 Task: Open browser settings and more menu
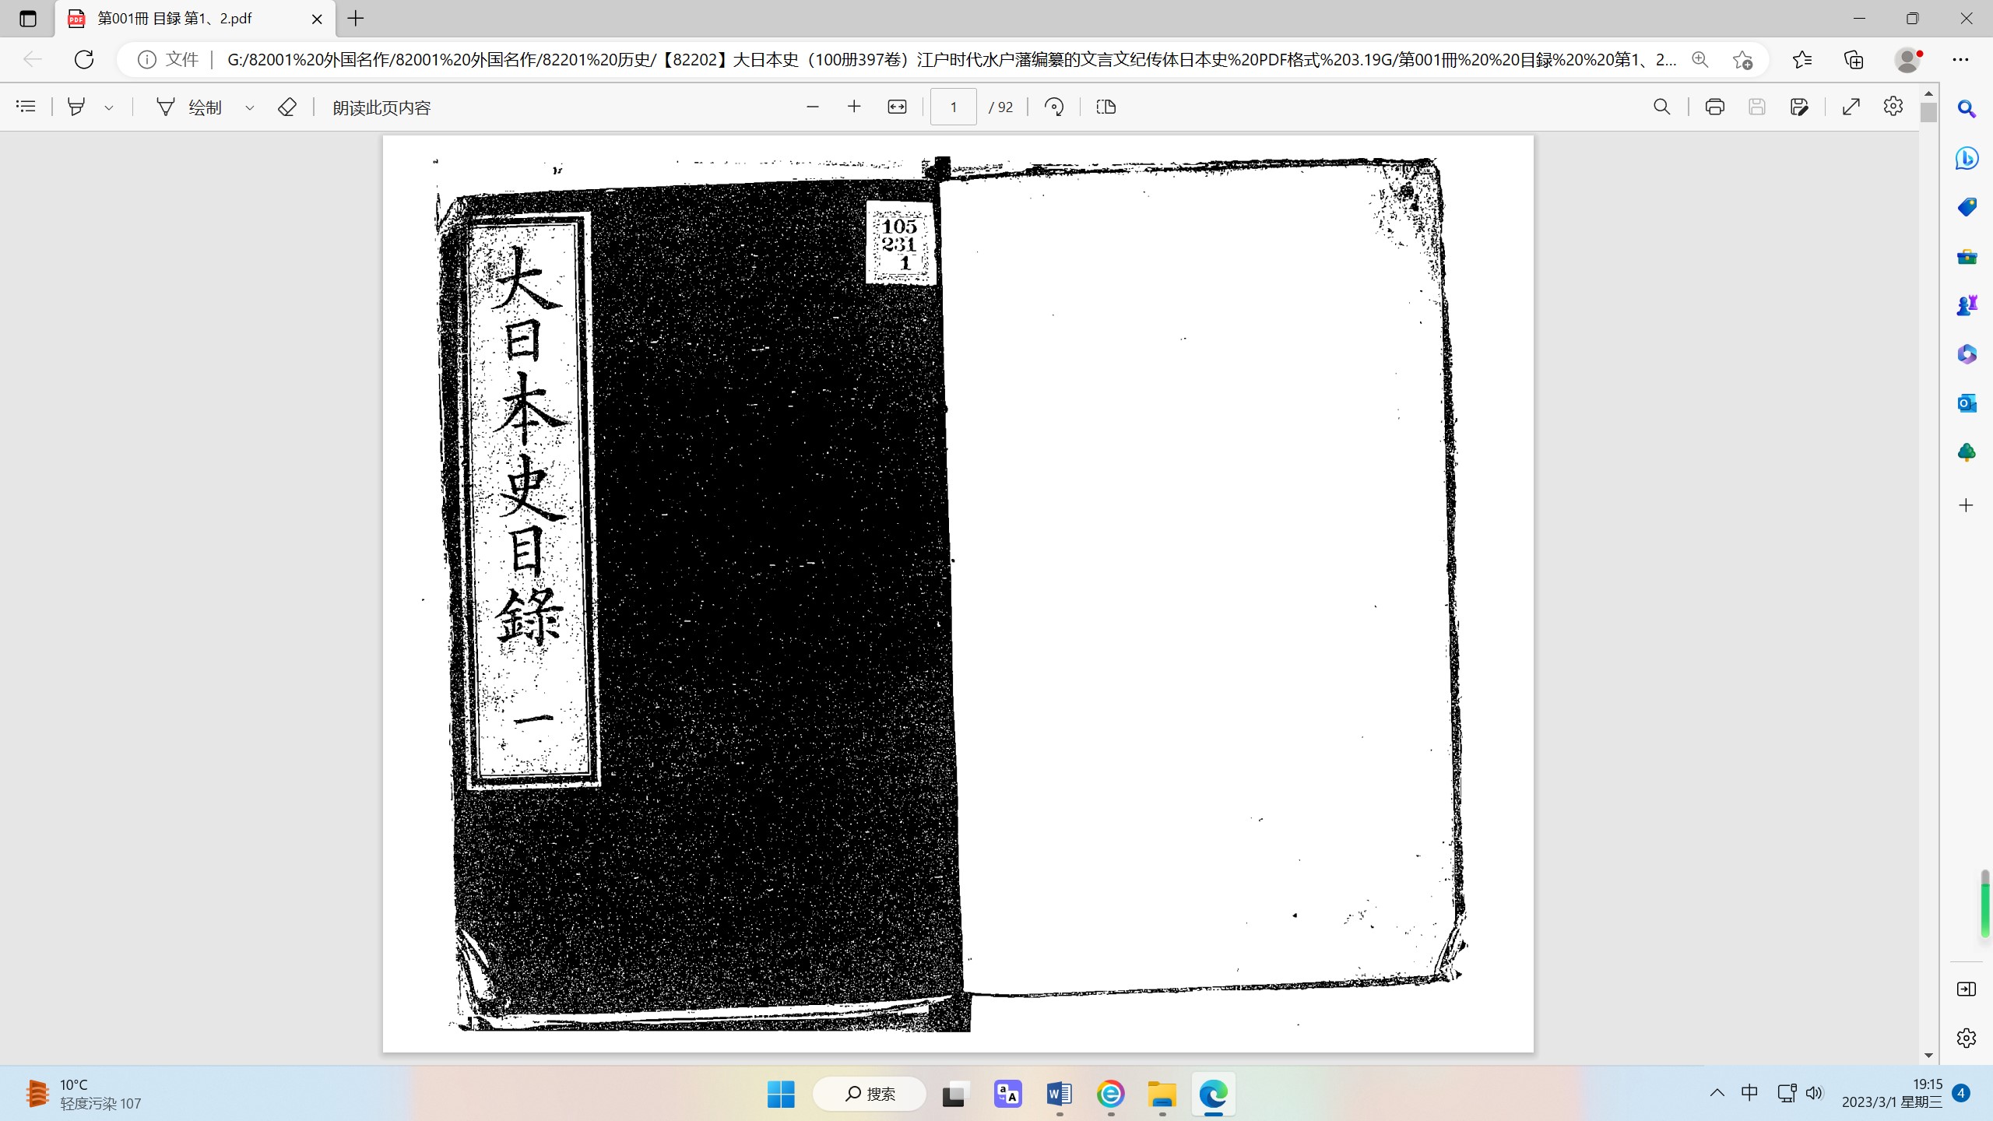[x=1960, y=60]
